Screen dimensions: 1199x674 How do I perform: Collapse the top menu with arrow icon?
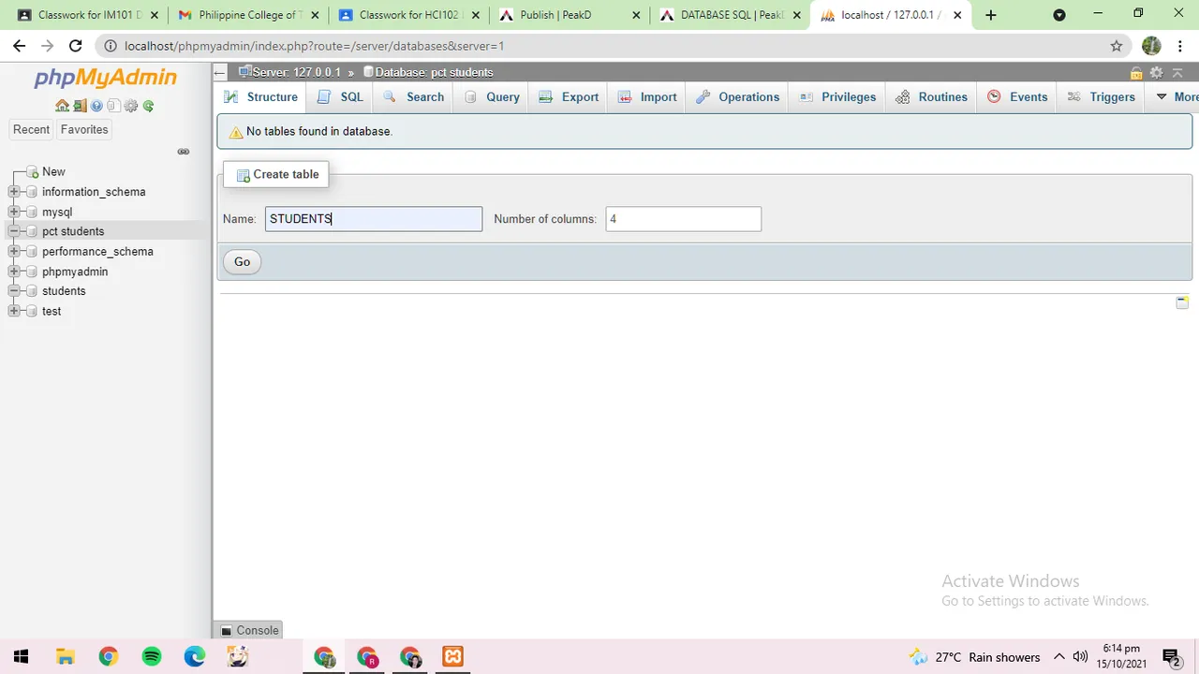tap(1178, 72)
